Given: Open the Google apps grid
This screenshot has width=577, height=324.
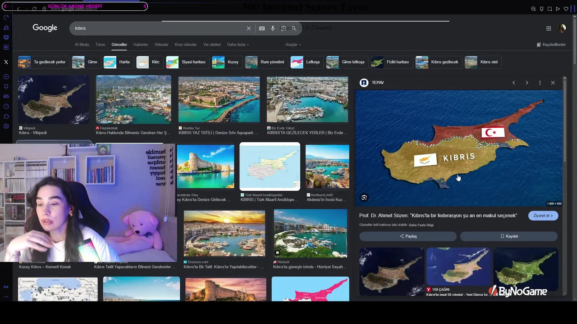Looking at the screenshot, I should tap(549, 28).
